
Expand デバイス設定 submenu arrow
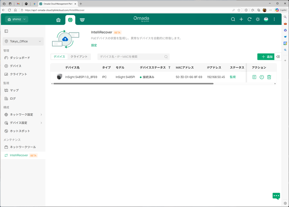click(x=41, y=123)
